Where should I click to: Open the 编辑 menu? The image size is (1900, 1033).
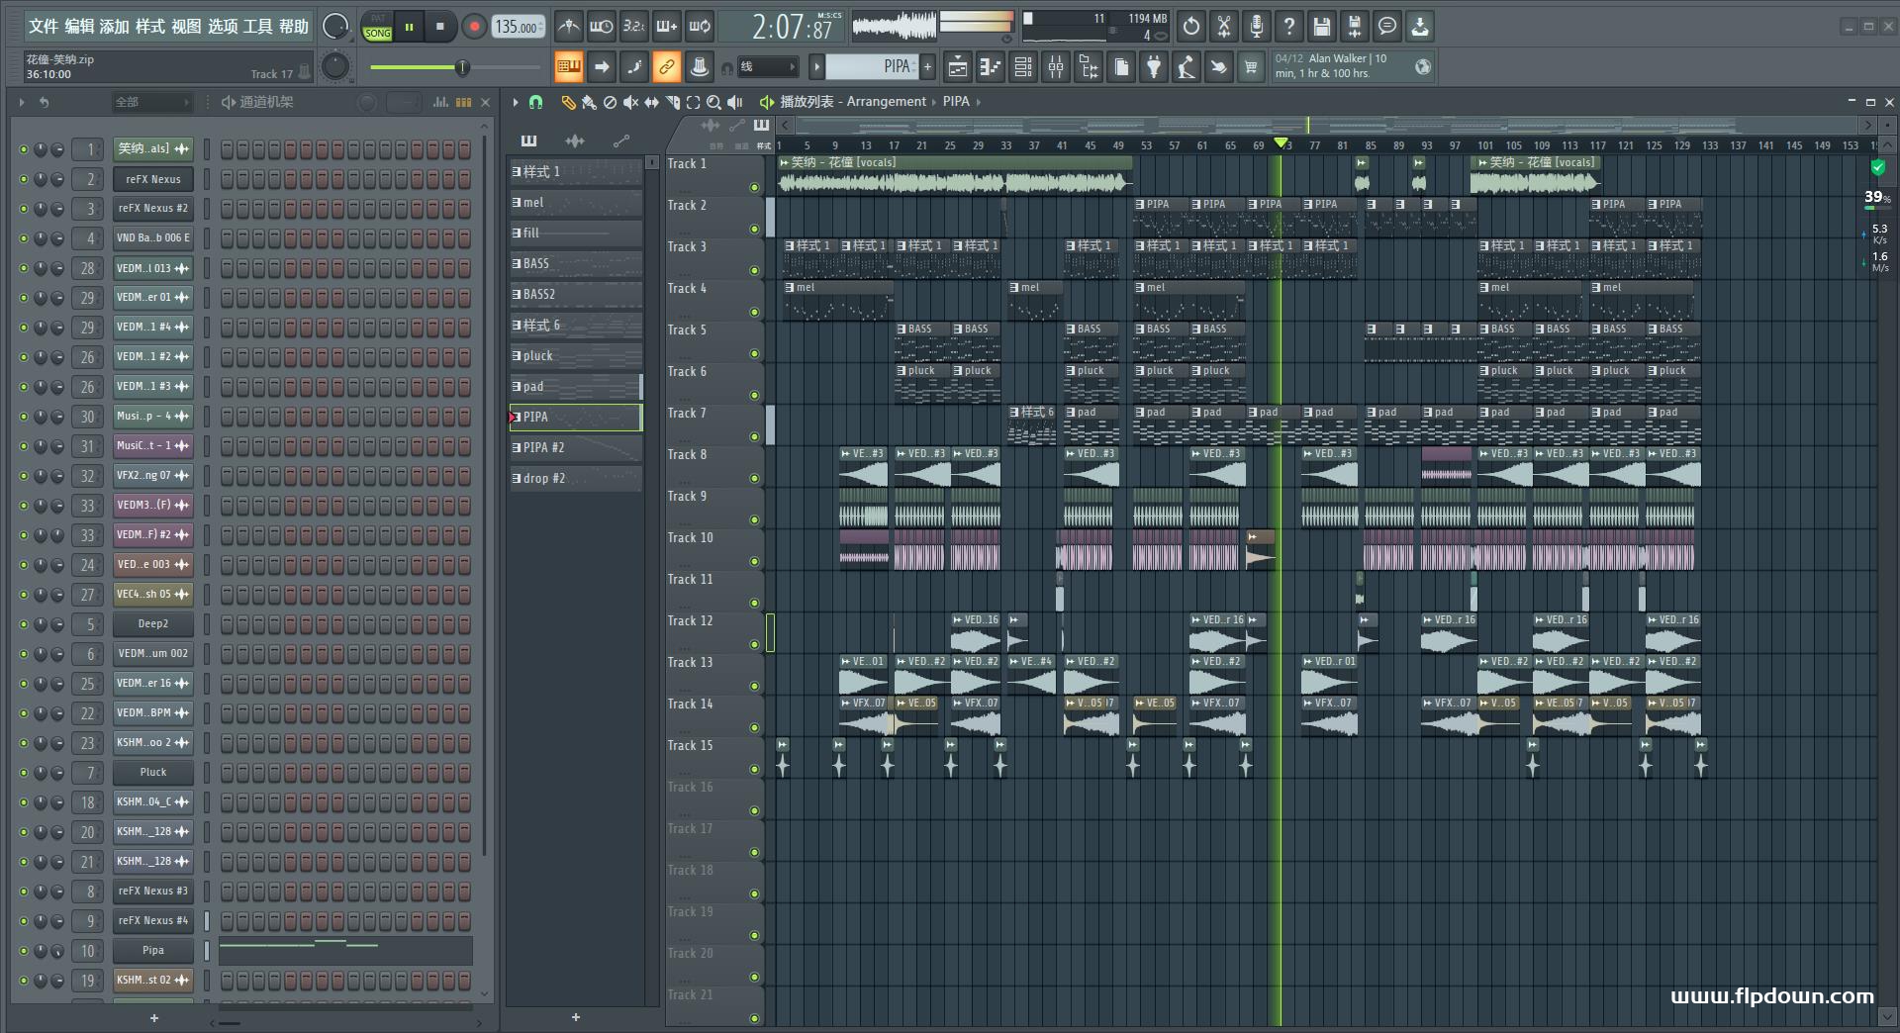pyautogui.click(x=79, y=27)
